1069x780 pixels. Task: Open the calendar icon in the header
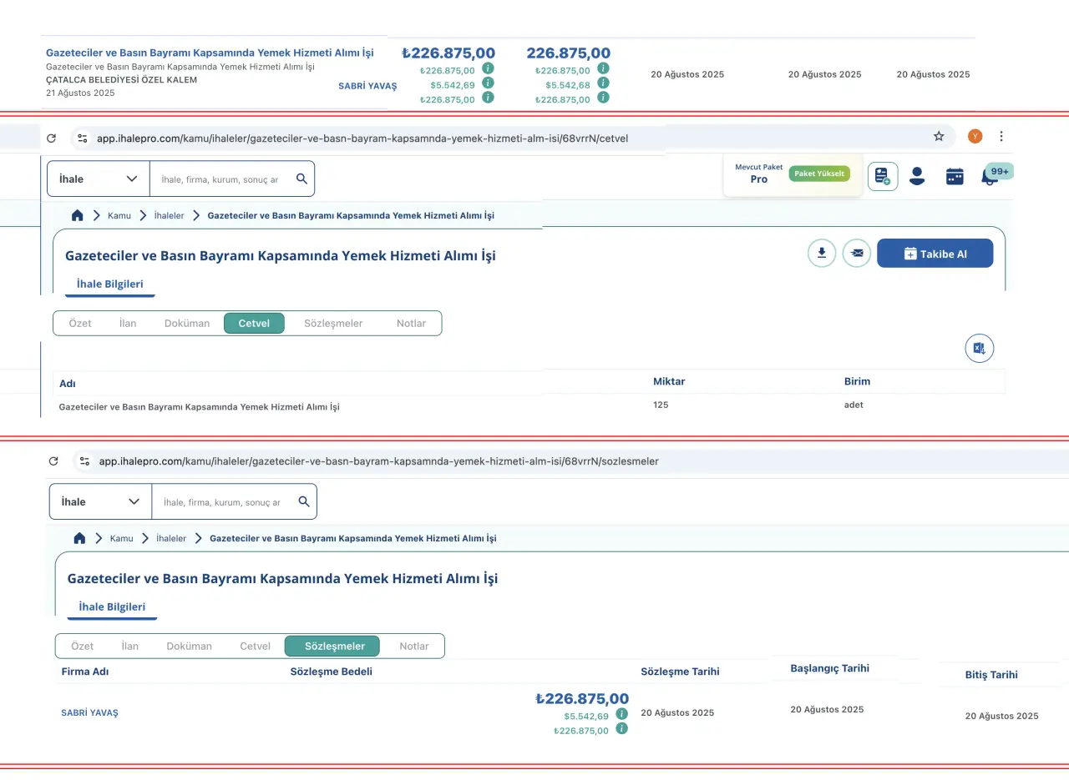(x=955, y=176)
